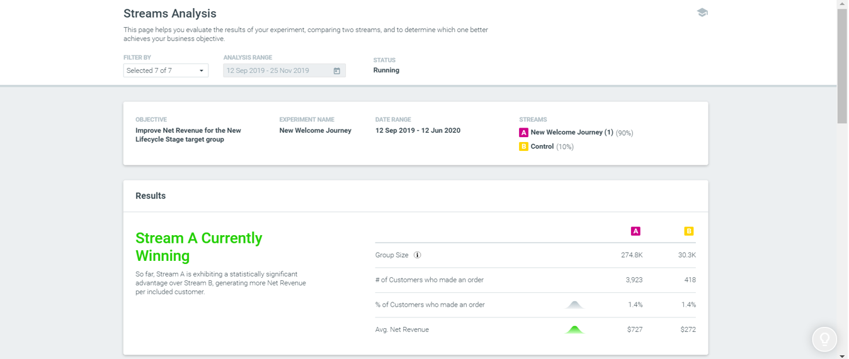
Task: Open the graduation cap academy icon
Action: point(702,13)
